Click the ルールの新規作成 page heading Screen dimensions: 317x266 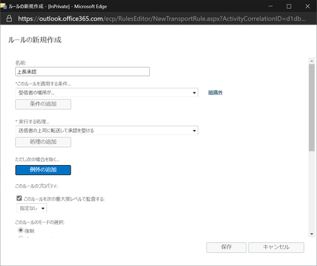click(35, 40)
